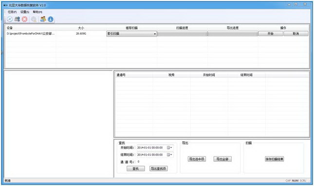This screenshot has height=186, width=314.
Task: Click the 结束时间 column header in results
Action: tap(246, 75)
